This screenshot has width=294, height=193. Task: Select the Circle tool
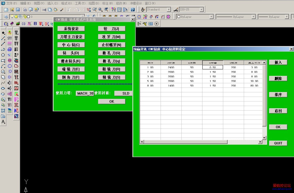(x=3, y=71)
